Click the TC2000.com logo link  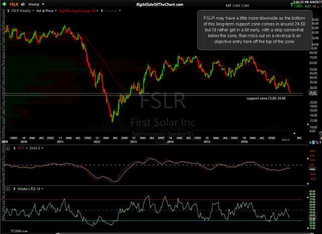(x=19, y=231)
